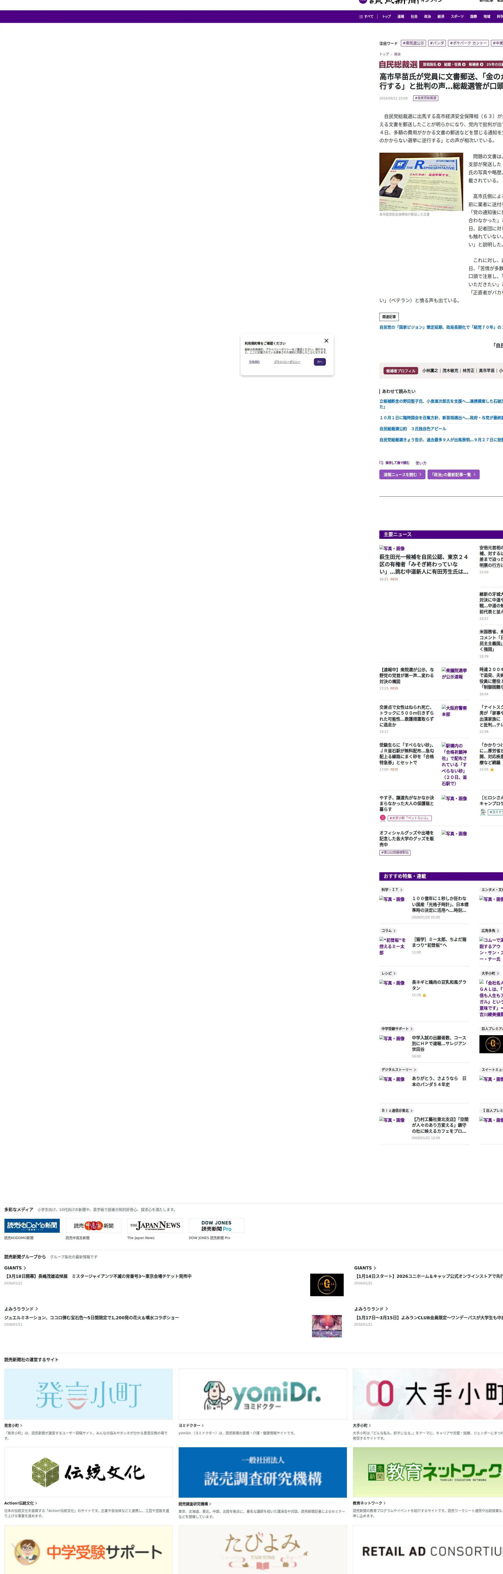Click the 保存して後で読む folder icon
The height and width of the screenshot is (1574, 503).
click(x=381, y=462)
